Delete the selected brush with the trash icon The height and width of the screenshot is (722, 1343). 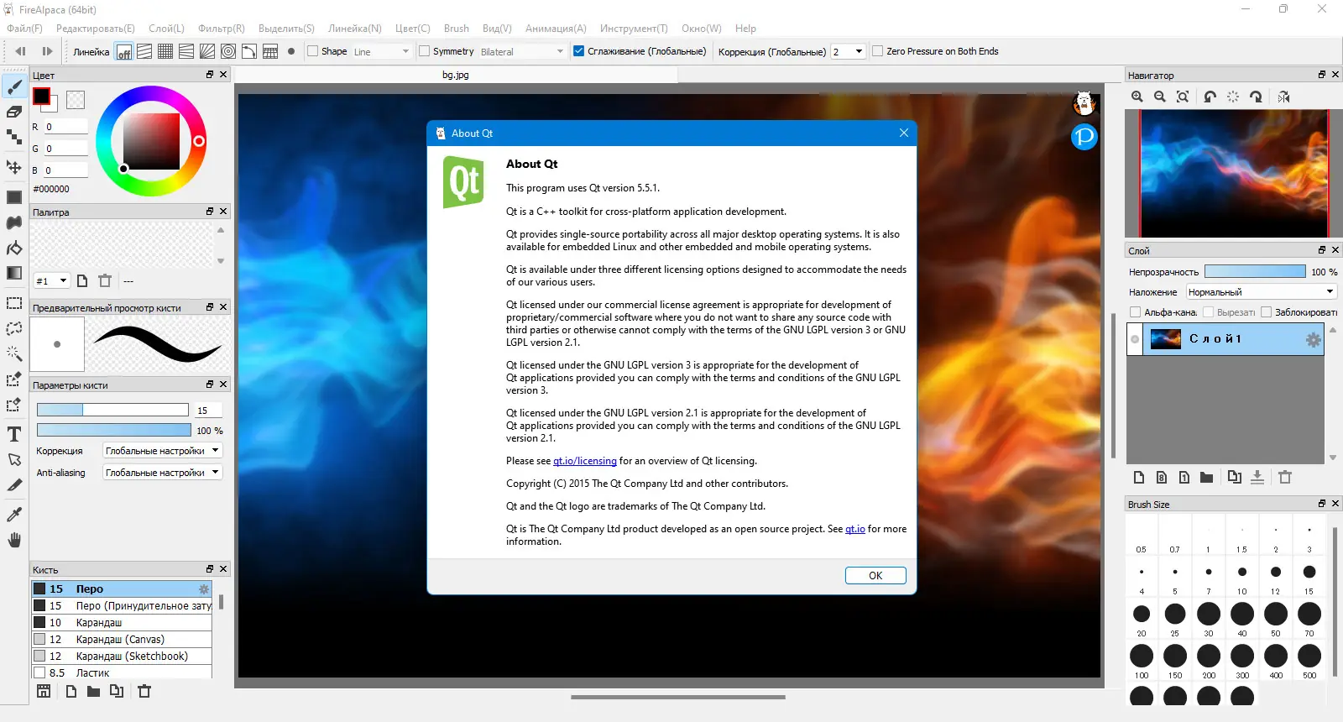pyautogui.click(x=144, y=692)
